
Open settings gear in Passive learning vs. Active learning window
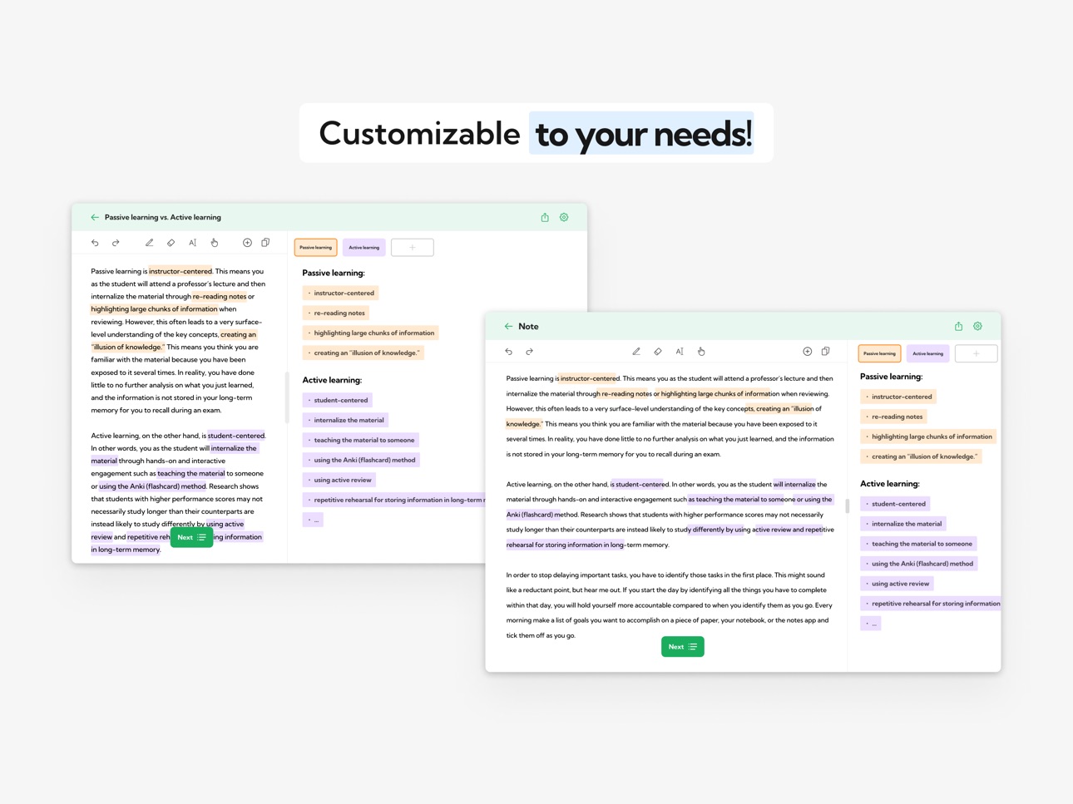coord(564,218)
